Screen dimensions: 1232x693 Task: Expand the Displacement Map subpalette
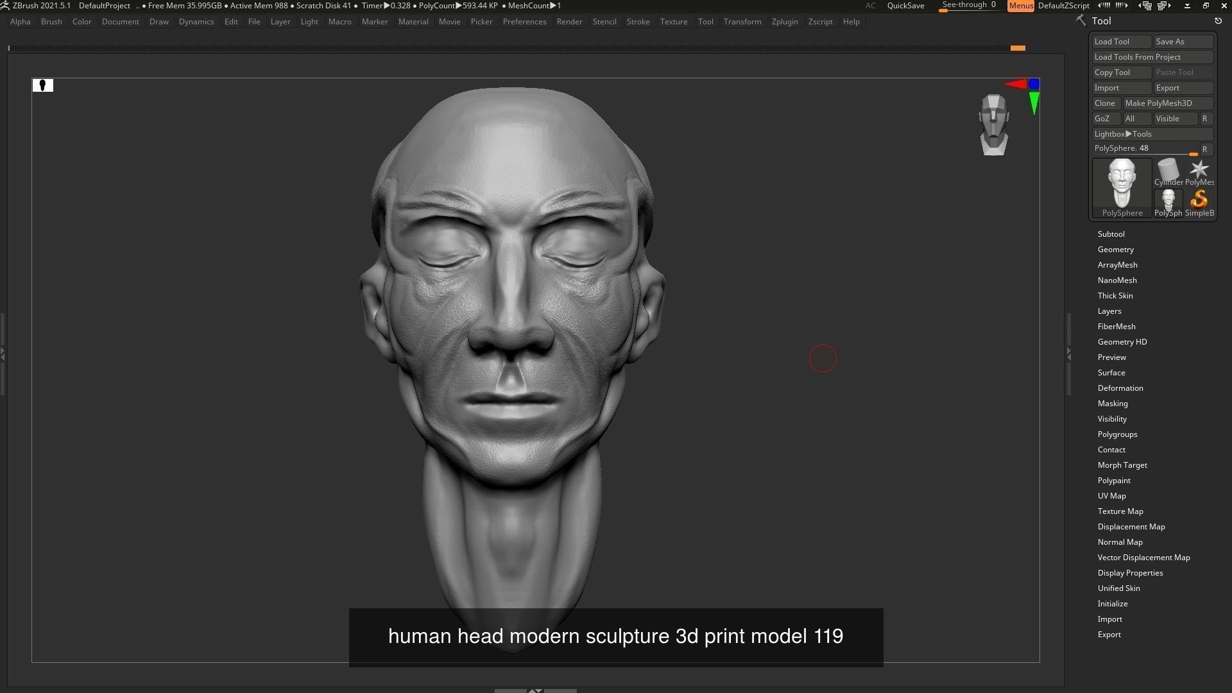[1131, 527]
